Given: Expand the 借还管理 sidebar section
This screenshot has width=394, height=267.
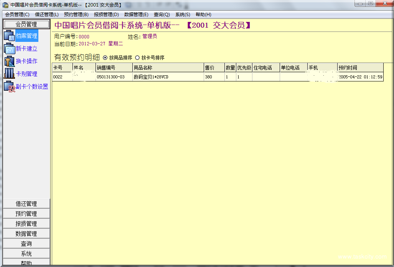Looking at the screenshot, I should click(x=26, y=204).
